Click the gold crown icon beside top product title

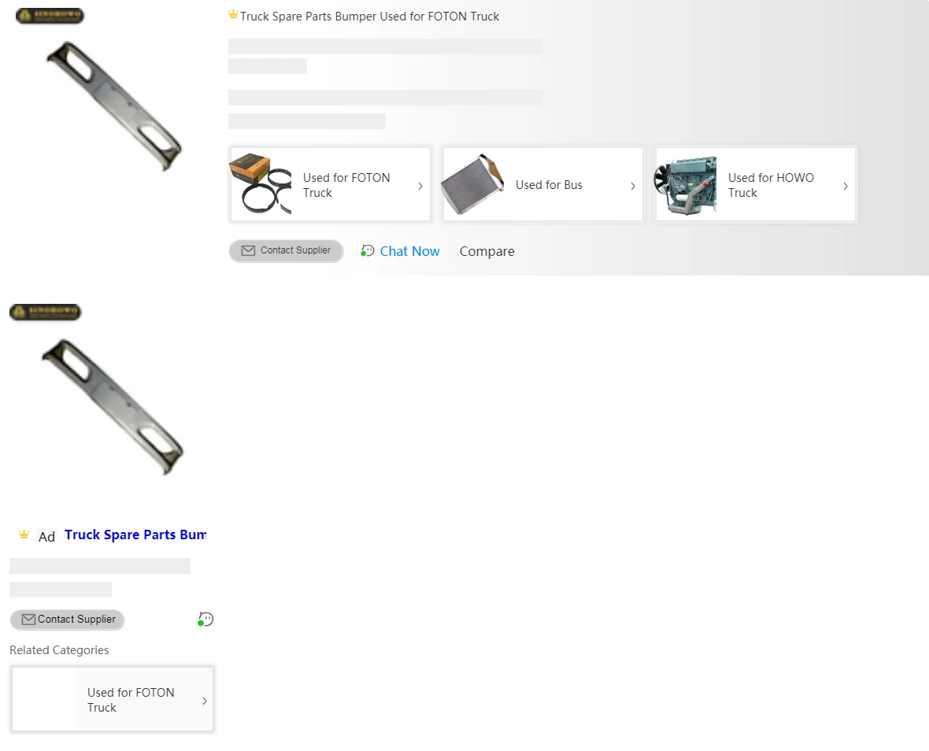tap(234, 14)
